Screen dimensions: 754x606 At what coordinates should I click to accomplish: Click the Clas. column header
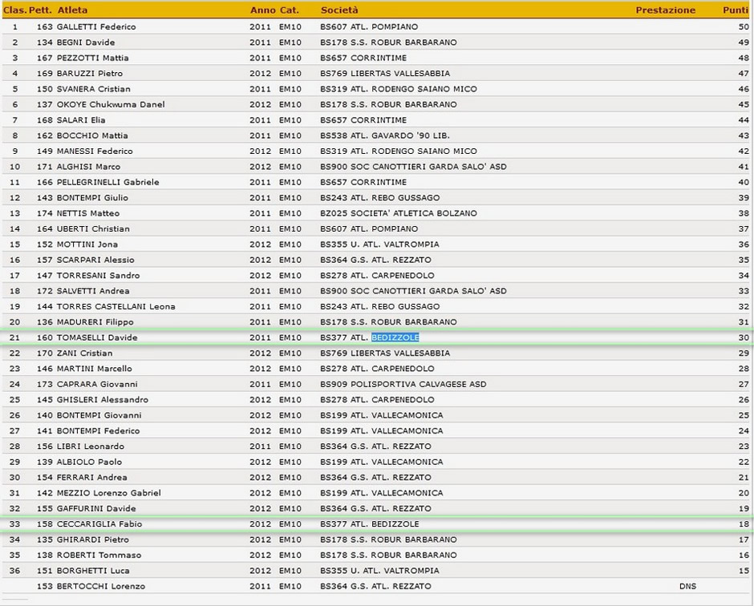pyautogui.click(x=15, y=10)
